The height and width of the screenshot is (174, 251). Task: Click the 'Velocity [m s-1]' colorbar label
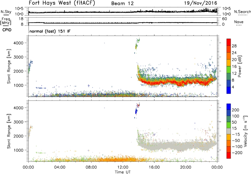[x=245, y=131]
